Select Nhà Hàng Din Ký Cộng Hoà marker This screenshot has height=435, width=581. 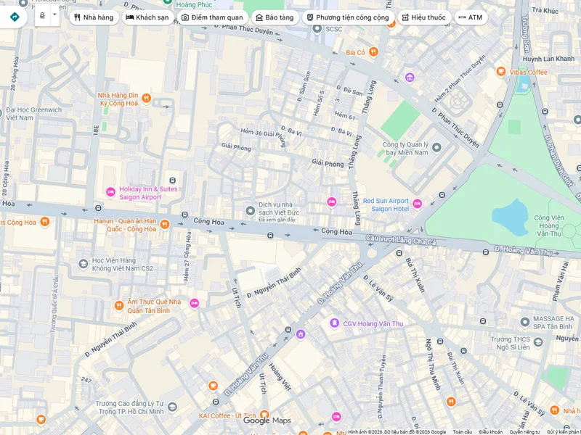(147, 98)
